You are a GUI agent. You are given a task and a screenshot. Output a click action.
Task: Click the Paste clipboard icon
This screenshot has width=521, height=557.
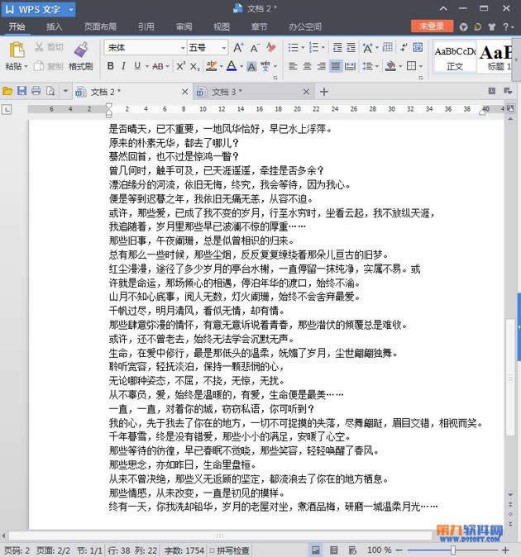[17, 50]
